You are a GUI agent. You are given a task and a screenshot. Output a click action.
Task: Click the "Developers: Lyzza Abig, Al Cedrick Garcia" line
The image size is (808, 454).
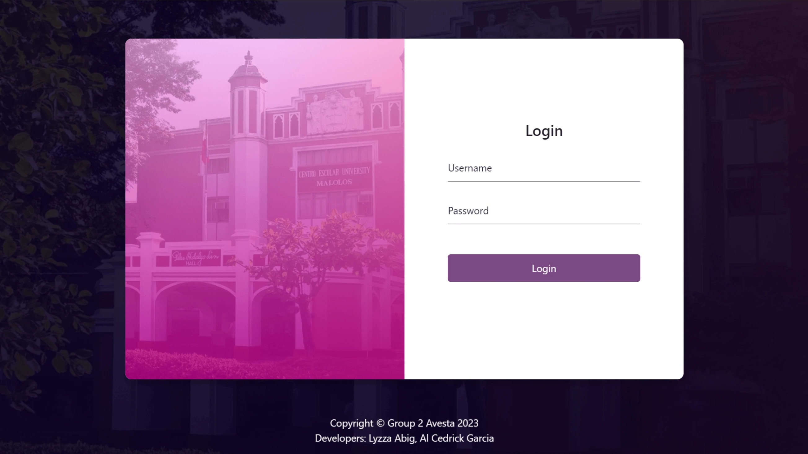(404, 438)
